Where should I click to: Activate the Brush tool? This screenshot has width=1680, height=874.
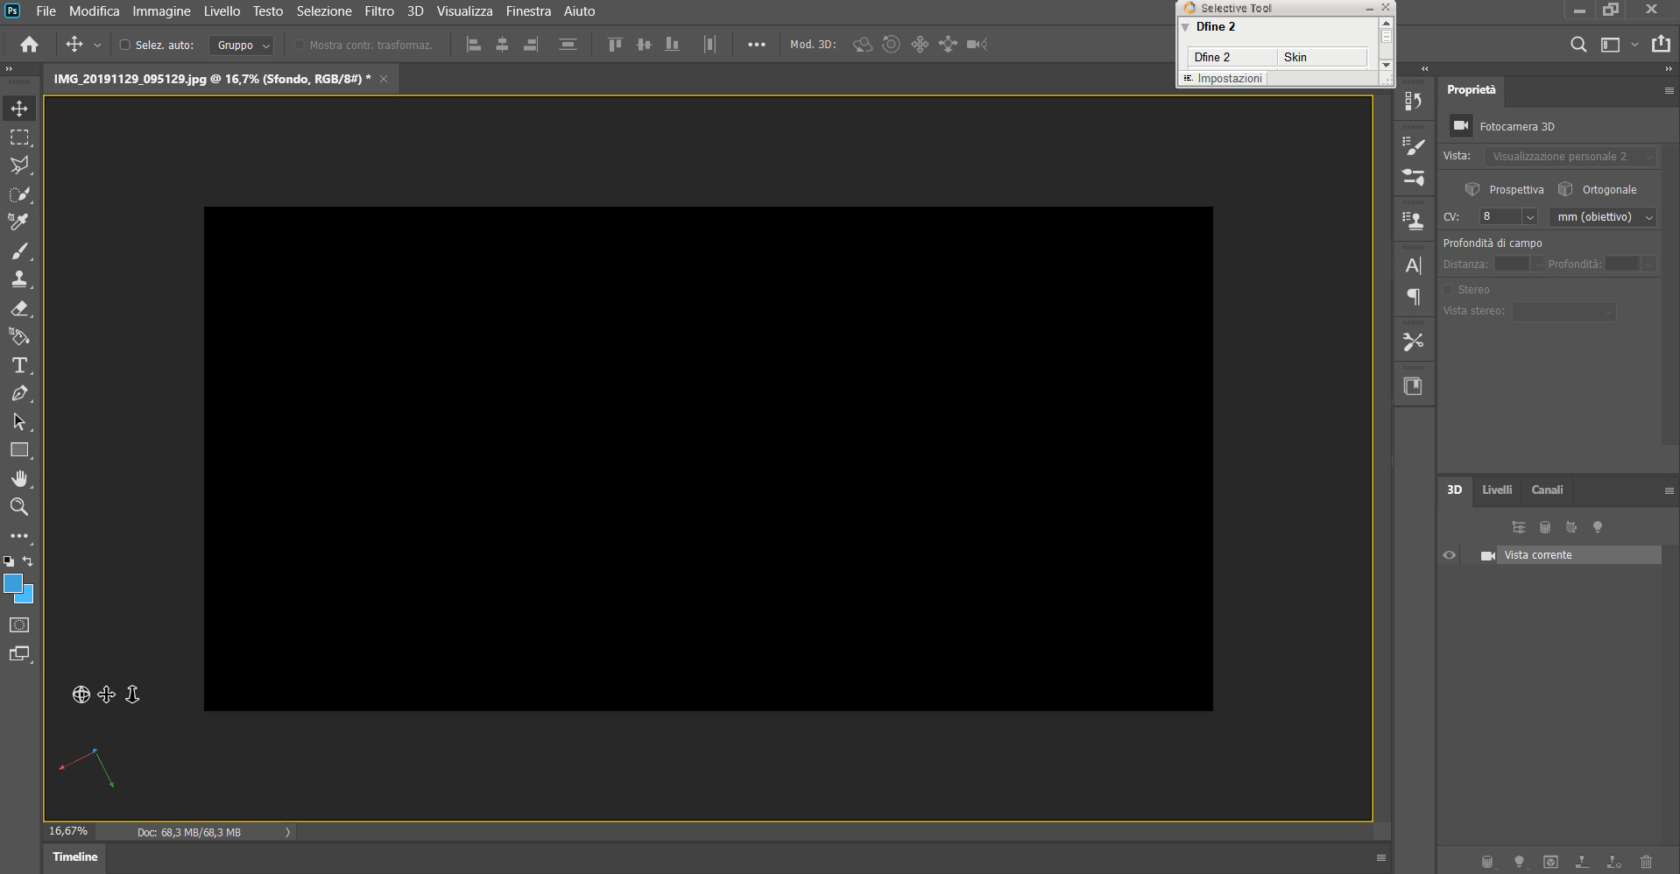18,250
